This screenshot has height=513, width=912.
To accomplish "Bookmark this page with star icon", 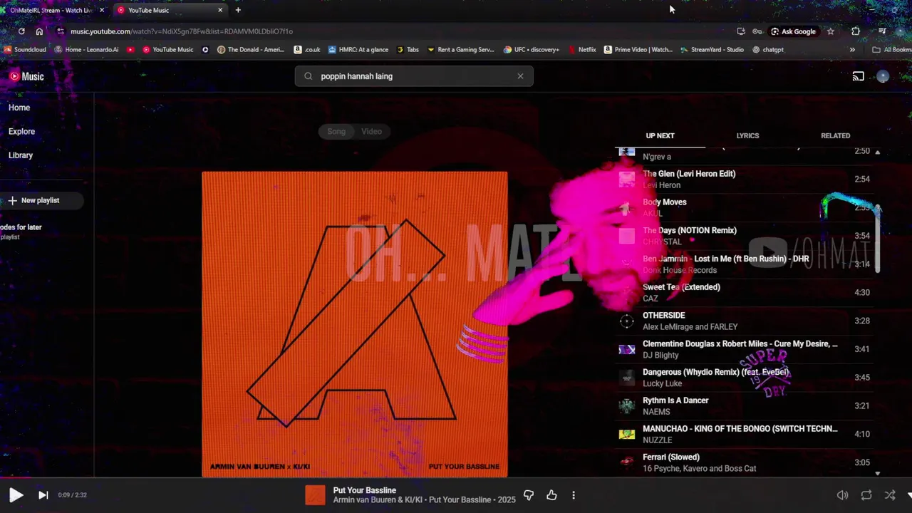I will coord(830,31).
